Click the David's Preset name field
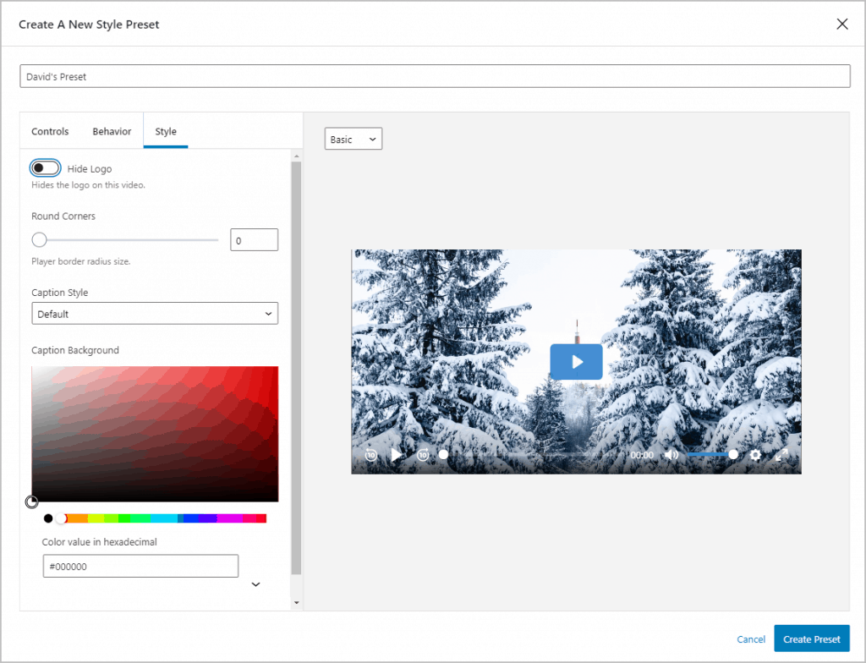 435,76
